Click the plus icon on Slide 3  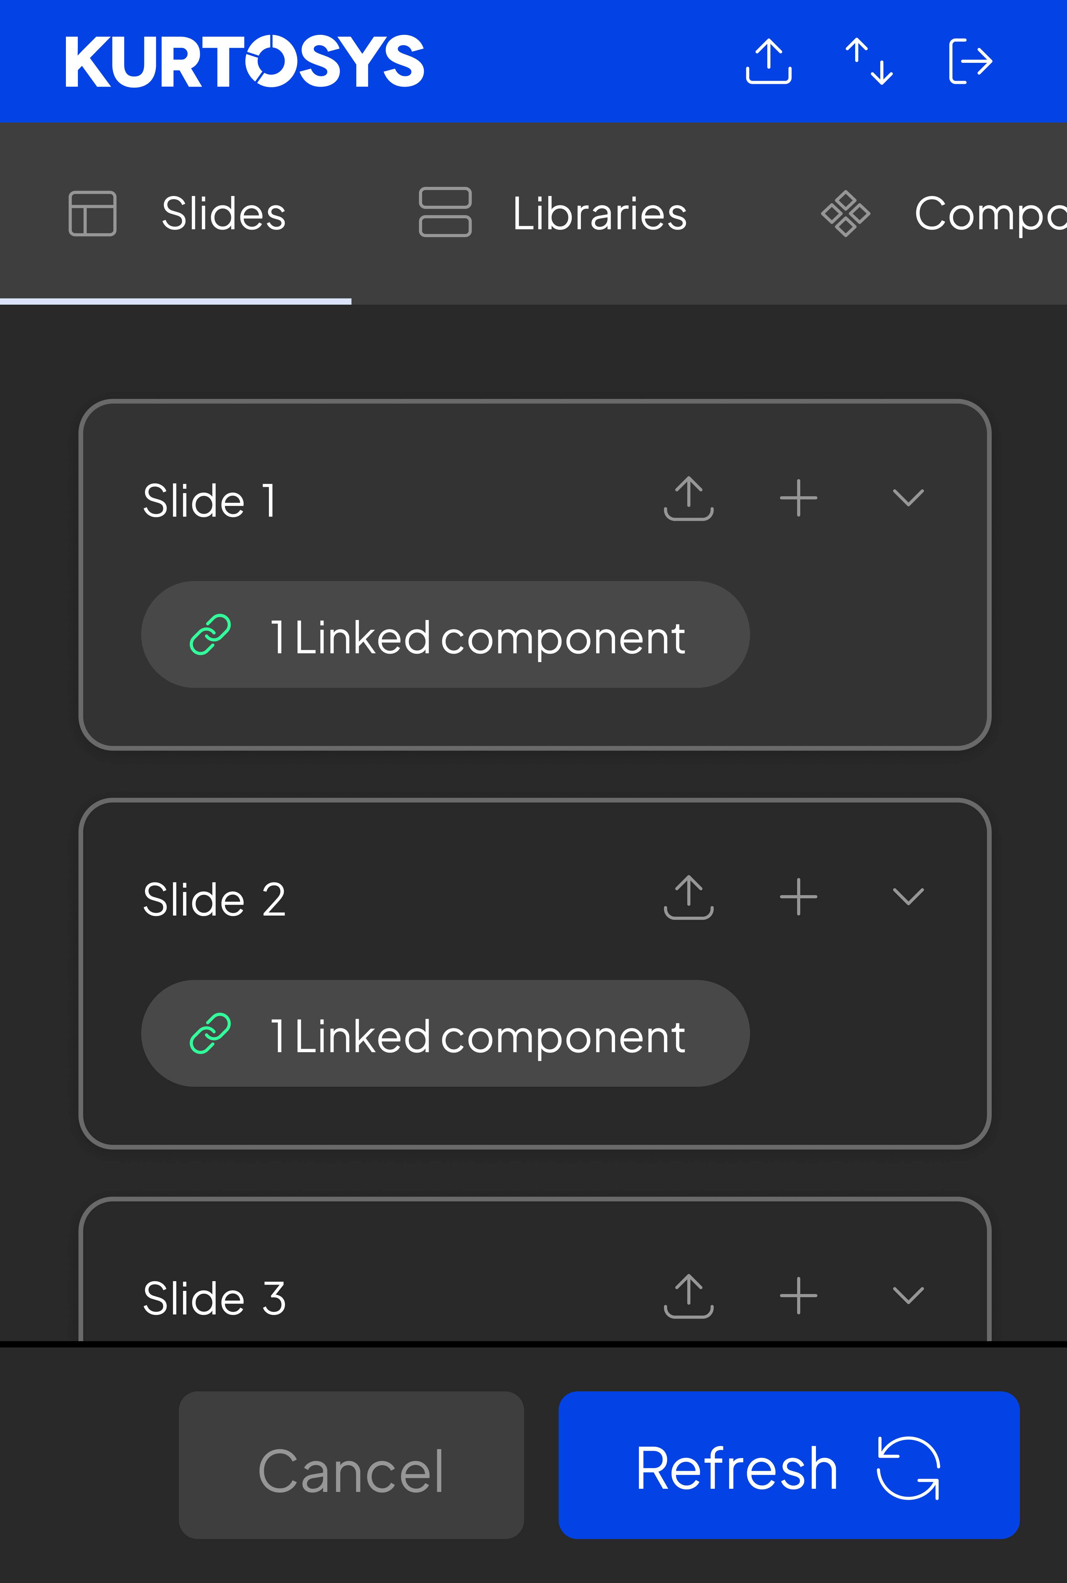798,1296
